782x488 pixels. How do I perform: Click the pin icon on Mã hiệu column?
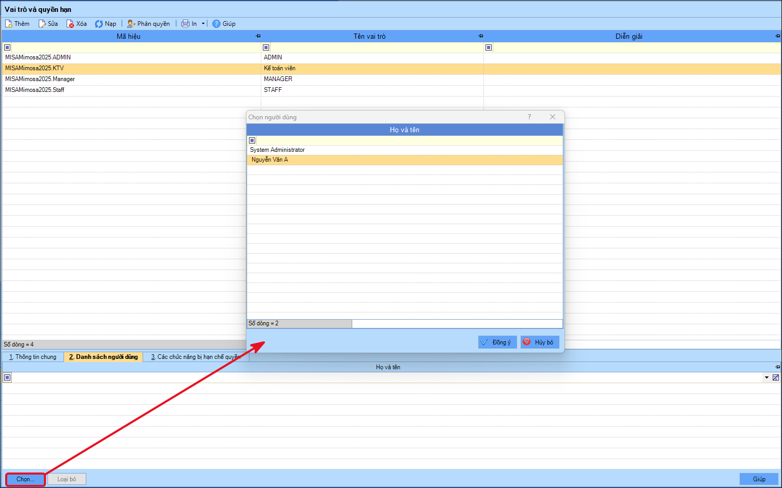tap(258, 36)
